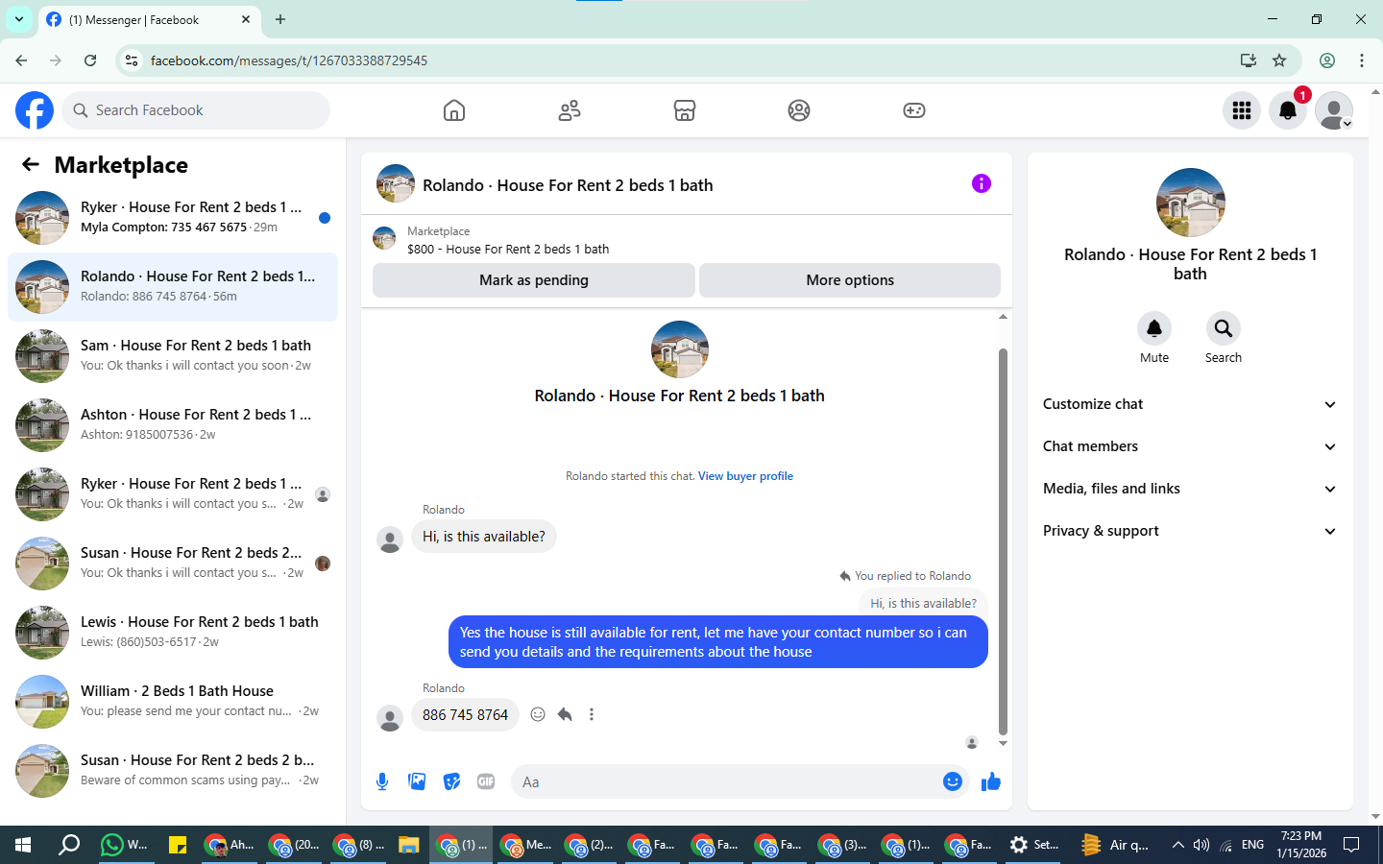Image resolution: width=1383 pixels, height=864 pixels.
Task: Open Lewis conversation with (860)503-6517
Action: (x=173, y=632)
